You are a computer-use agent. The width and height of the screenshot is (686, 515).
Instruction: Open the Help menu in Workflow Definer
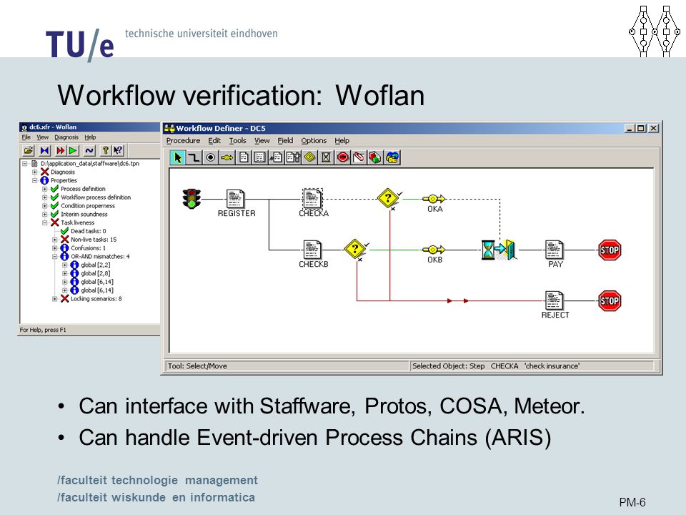(x=342, y=141)
